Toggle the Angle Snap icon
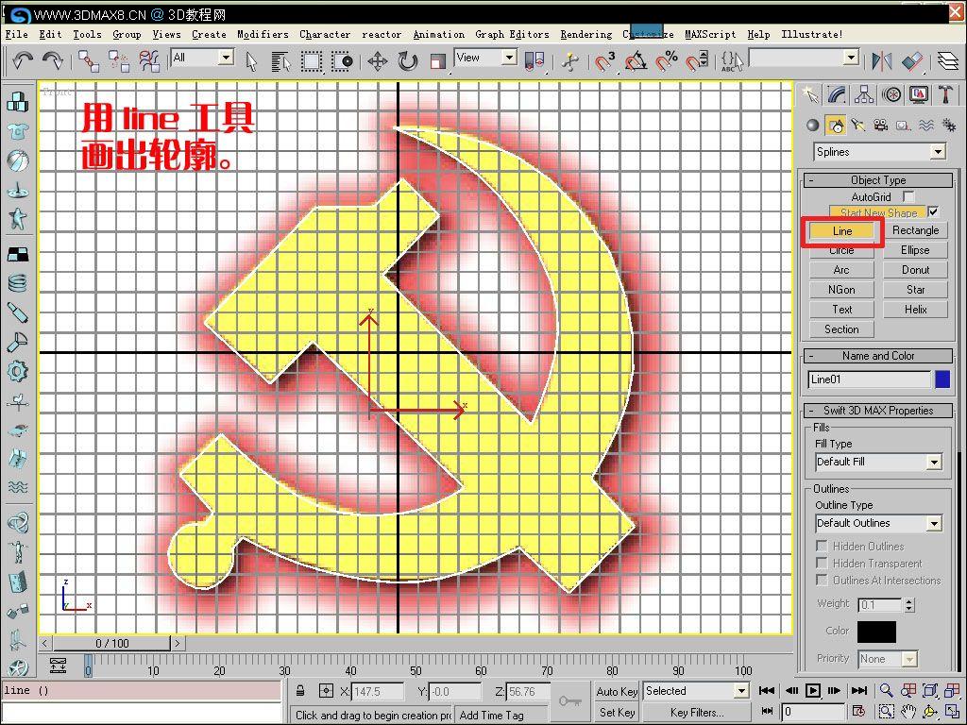967x725 pixels. tap(636, 61)
